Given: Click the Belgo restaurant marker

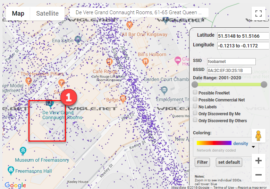Looking at the screenshot, I should tap(123, 99).
